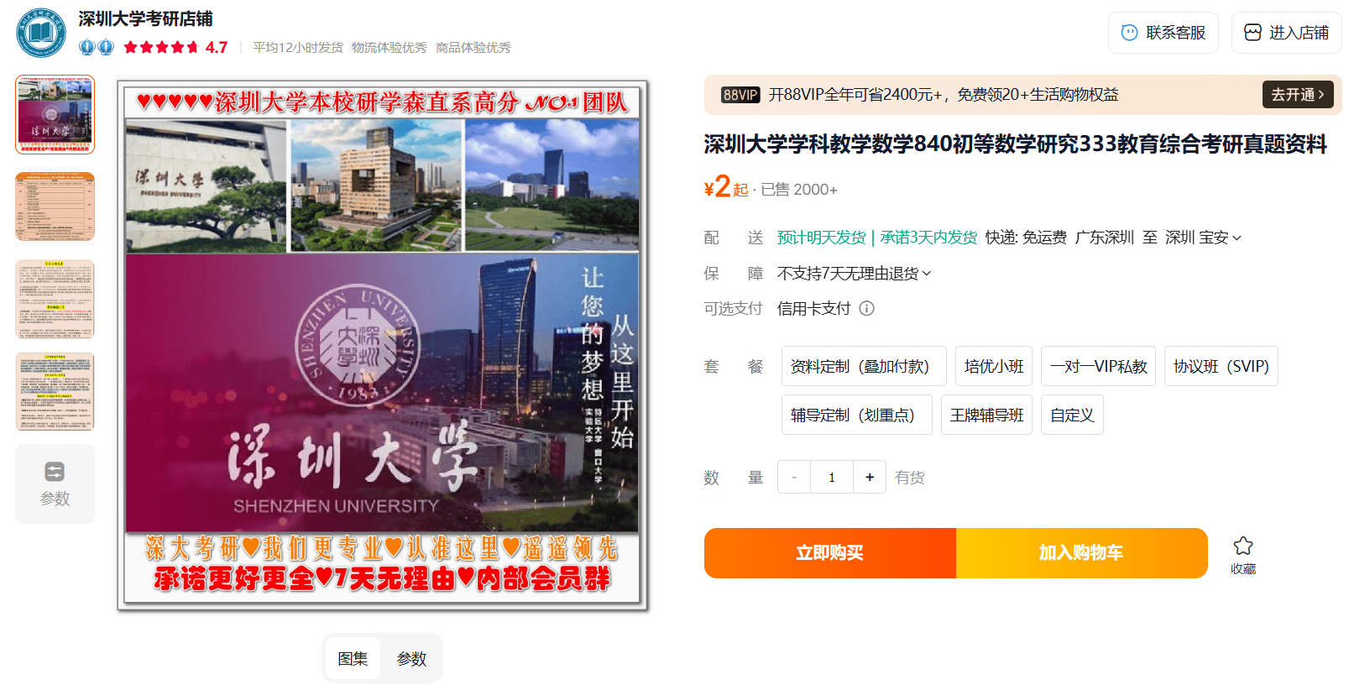Select the 资料定制 (叠加付款) package
1349x695 pixels.
[x=864, y=366]
